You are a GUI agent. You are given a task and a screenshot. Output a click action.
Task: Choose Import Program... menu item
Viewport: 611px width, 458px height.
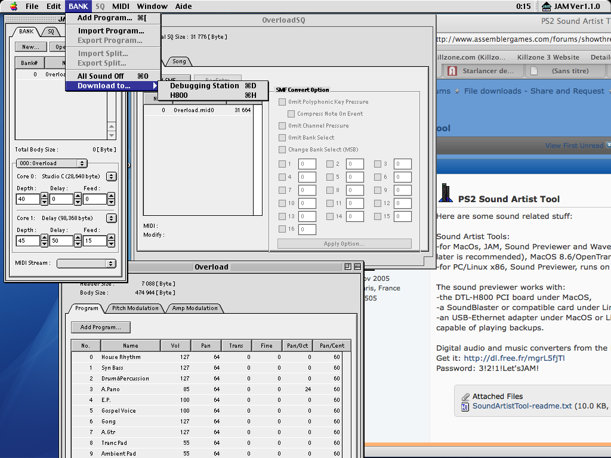113,31
